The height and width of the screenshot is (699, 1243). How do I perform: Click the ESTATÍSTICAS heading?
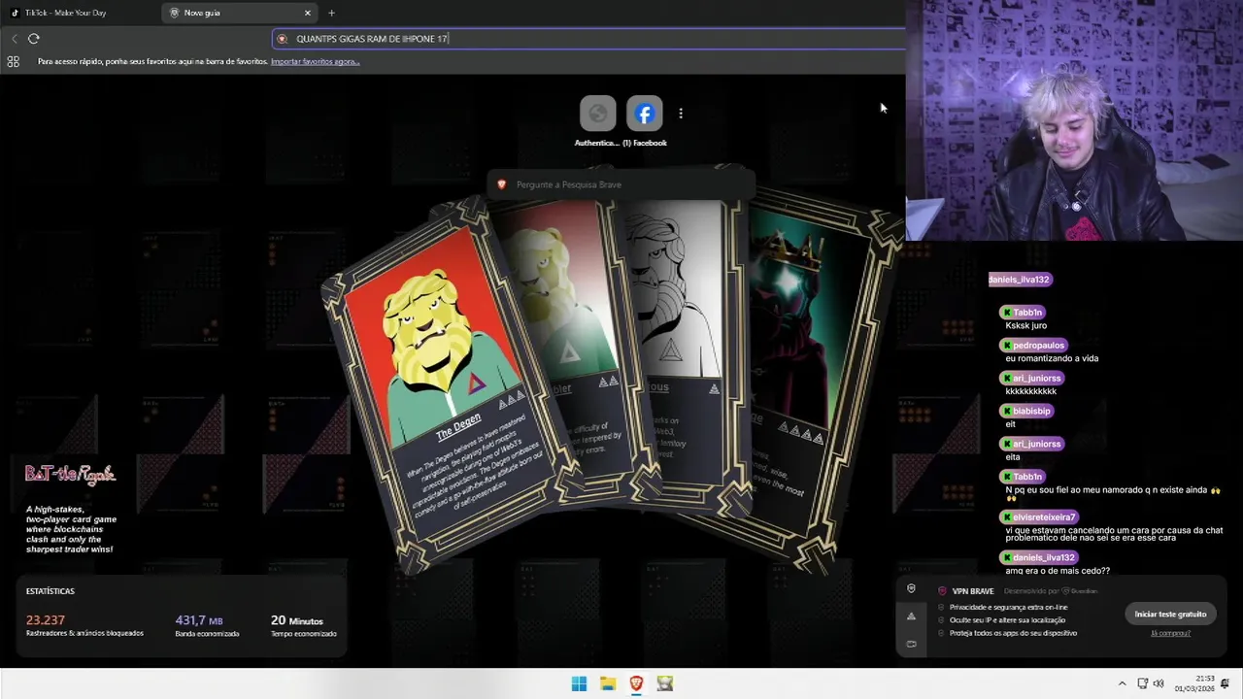(50, 591)
